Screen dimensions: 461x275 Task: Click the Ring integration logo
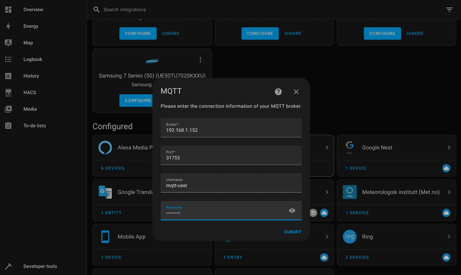tap(350, 237)
